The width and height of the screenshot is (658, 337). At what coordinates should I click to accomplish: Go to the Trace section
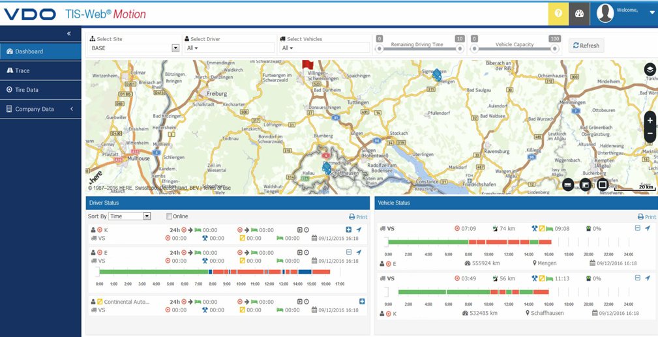(40, 70)
